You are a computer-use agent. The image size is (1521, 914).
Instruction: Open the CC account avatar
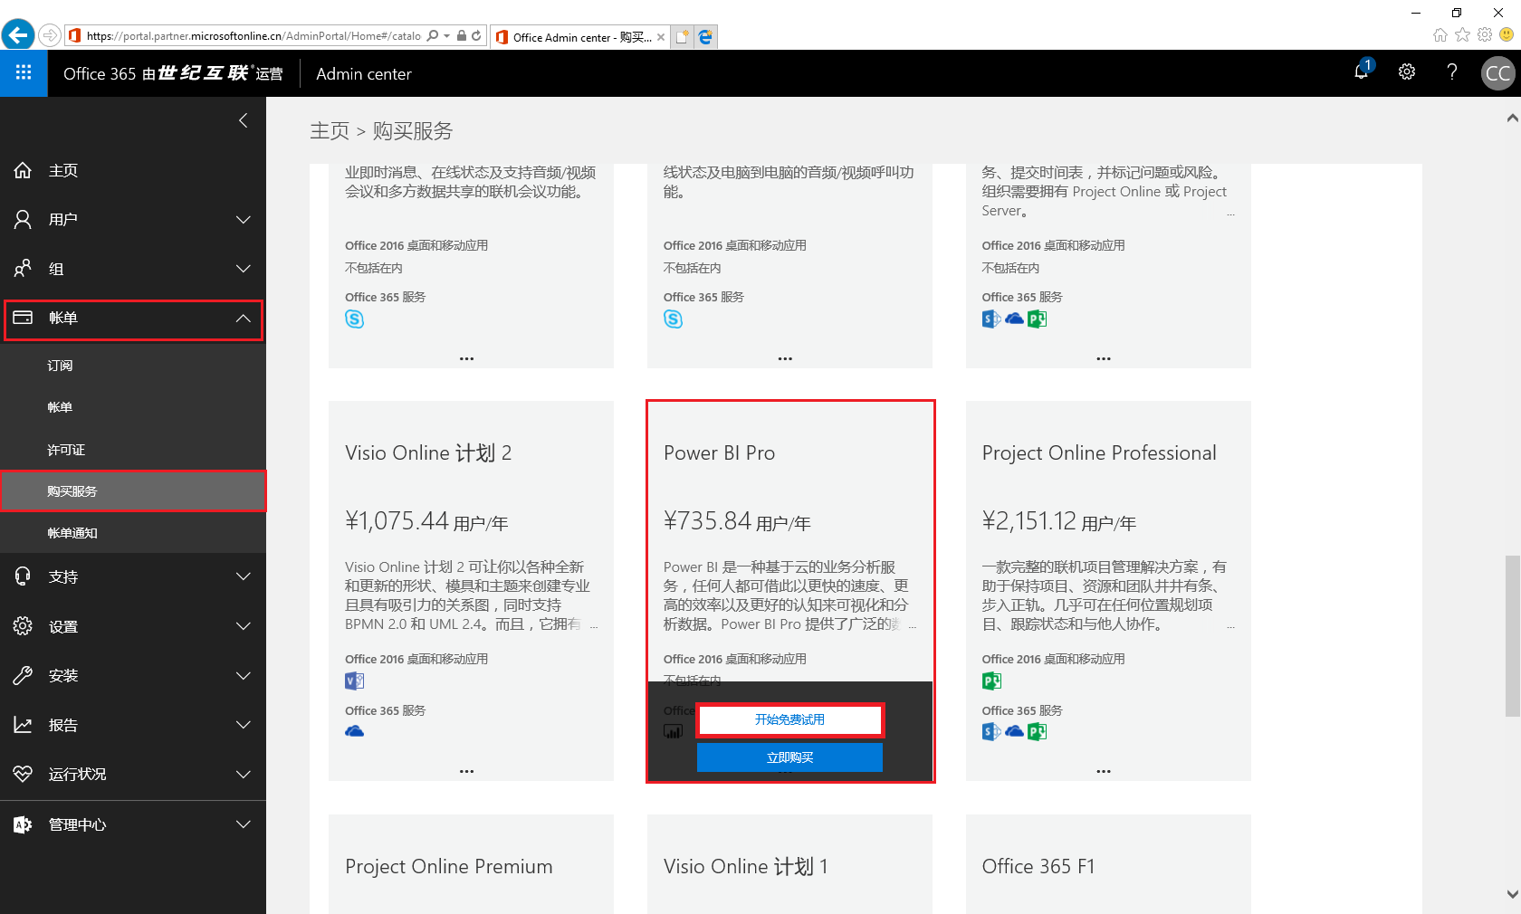point(1497,73)
